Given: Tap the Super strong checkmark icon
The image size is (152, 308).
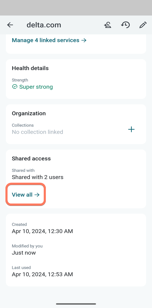Looking at the screenshot, I should 14,87.
